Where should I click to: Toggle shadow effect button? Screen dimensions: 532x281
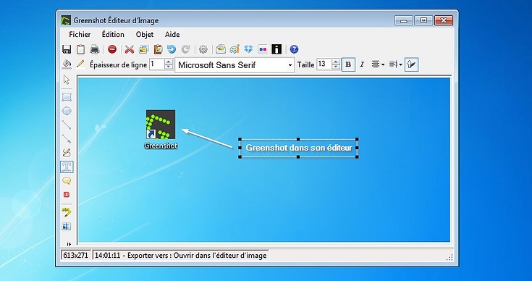tap(412, 64)
